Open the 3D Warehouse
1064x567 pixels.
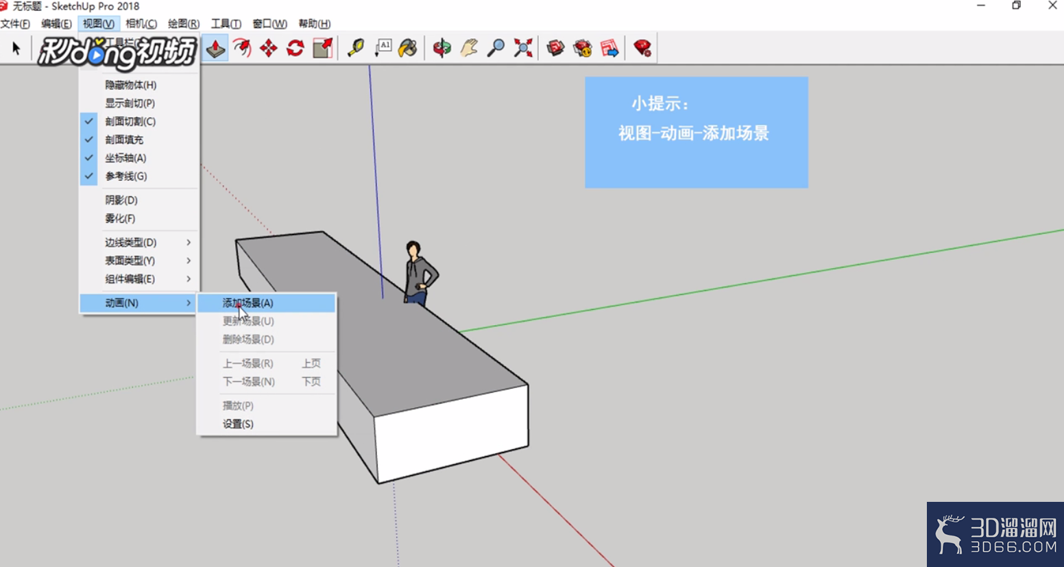(x=555, y=48)
